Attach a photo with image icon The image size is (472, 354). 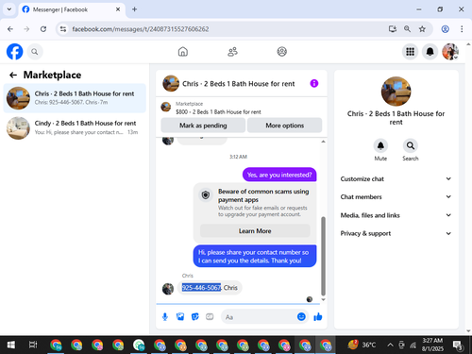coord(180,317)
